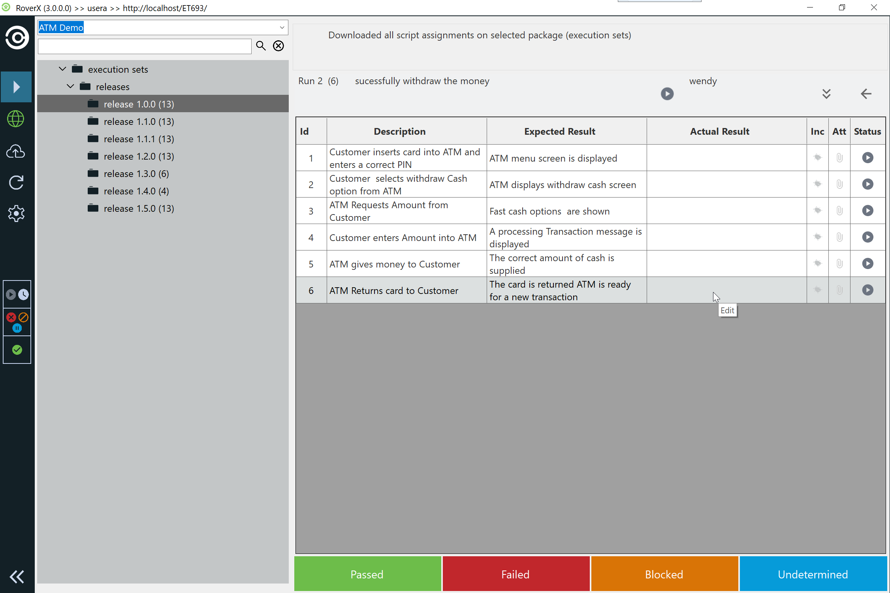Select release 1.5.0 (13) folder
The width and height of the screenshot is (890, 593).
(x=138, y=209)
